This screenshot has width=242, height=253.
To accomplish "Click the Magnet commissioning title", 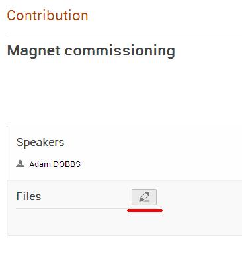I will (91, 51).
